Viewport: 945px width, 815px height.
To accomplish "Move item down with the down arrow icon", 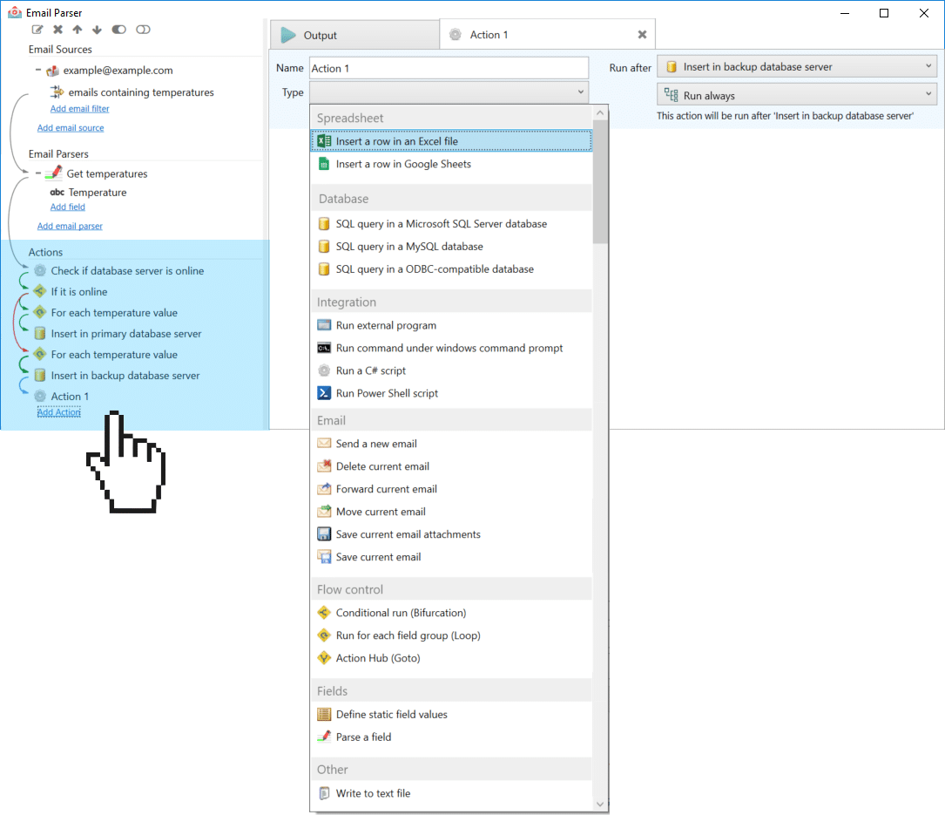I will (x=97, y=30).
